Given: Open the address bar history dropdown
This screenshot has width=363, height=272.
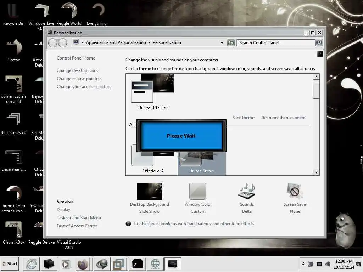Looking at the screenshot, I should click(222, 43).
